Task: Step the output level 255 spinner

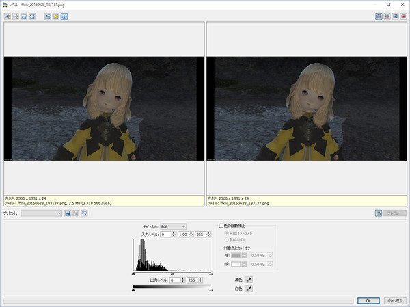Action: (200, 280)
